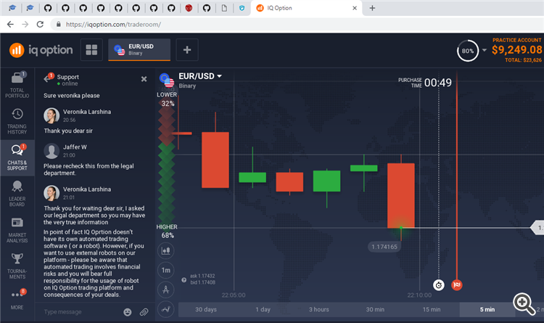Close the support chat panel

point(144,79)
